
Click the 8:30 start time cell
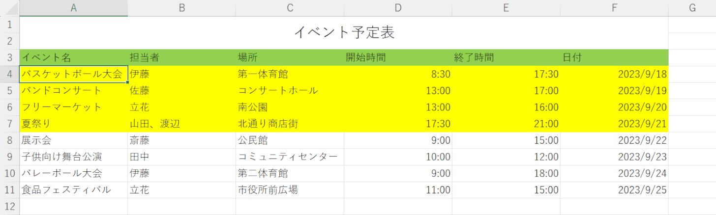click(x=398, y=74)
